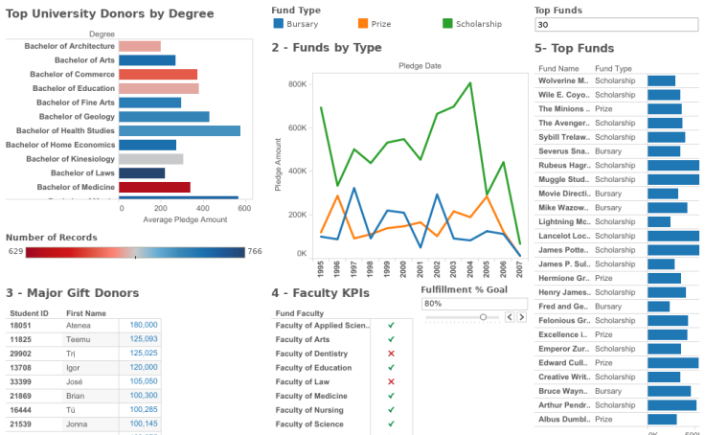This screenshot has height=435, width=705.
Task: Click the Prize orange legend swatch
Action: click(363, 23)
